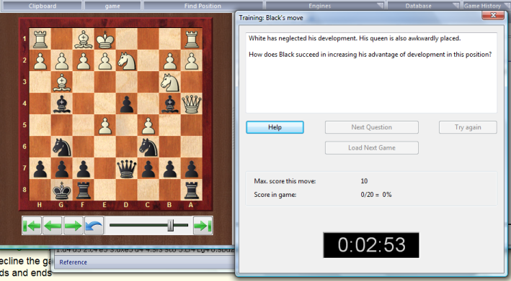Open the Database ribbon group
Screen dimensions: 511x281
pyautogui.click(x=419, y=6)
